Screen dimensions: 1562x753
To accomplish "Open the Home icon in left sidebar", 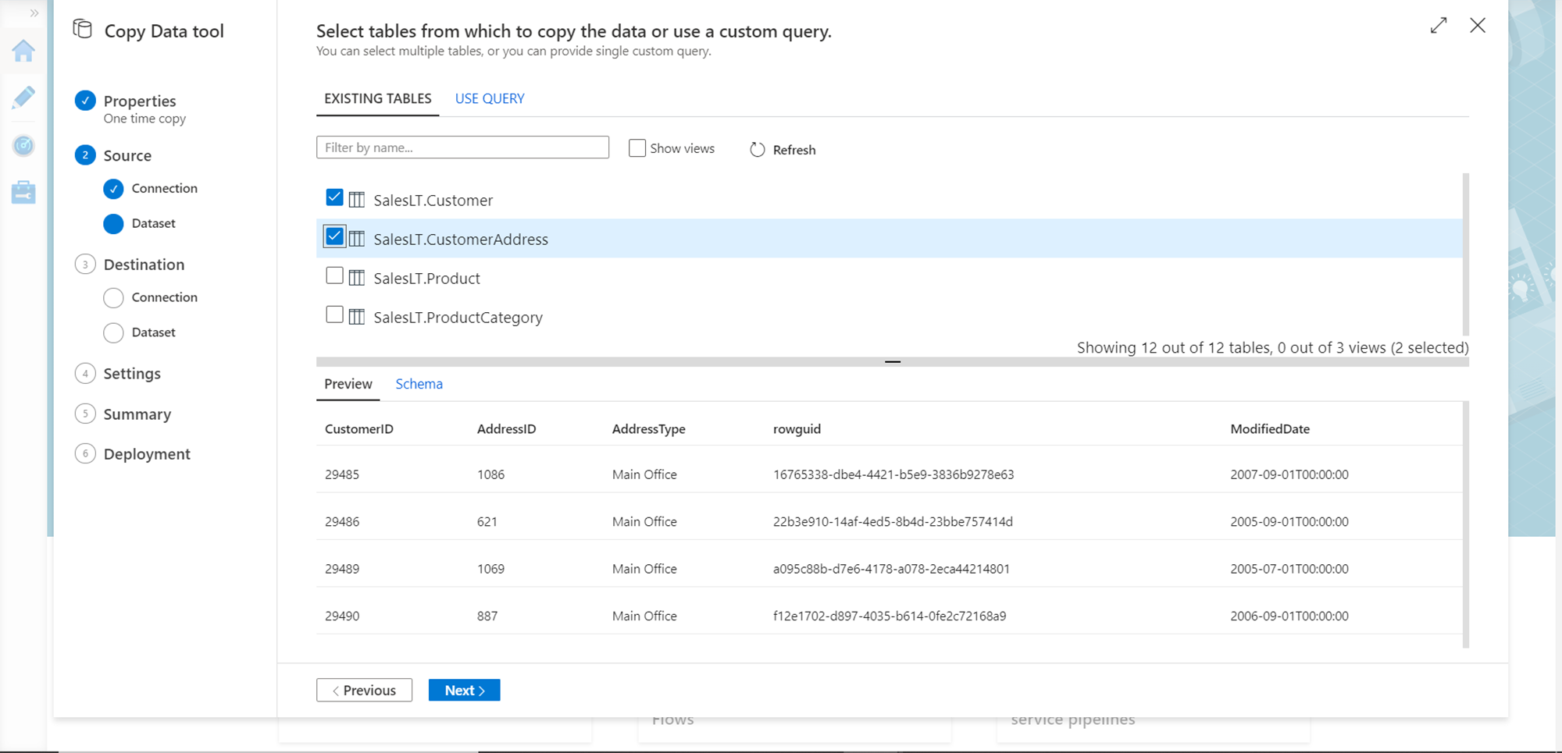I will (x=23, y=52).
